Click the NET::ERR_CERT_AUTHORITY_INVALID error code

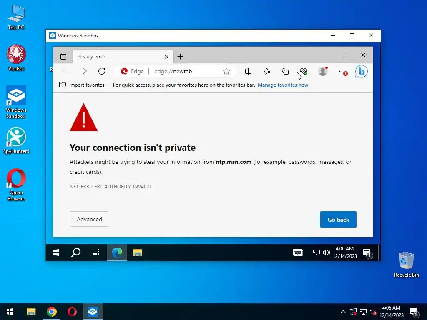[110, 186]
